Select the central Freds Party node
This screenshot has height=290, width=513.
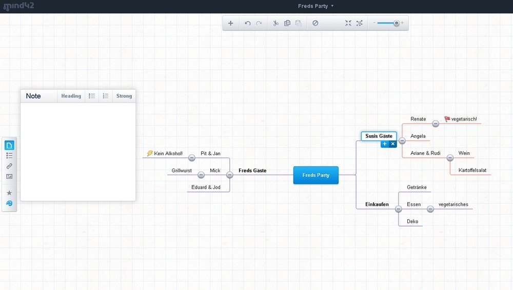coord(315,175)
